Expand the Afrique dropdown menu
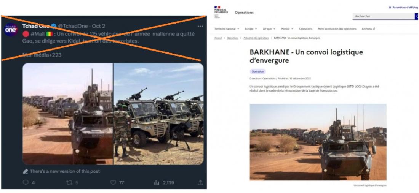 (x=269, y=29)
